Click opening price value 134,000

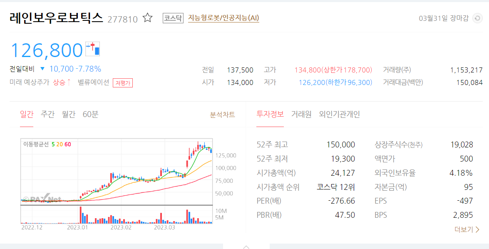point(240,83)
